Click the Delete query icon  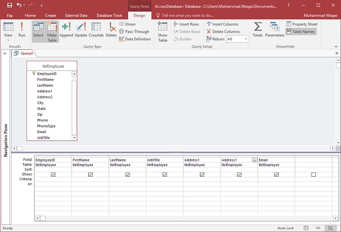pyautogui.click(x=111, y=30)
